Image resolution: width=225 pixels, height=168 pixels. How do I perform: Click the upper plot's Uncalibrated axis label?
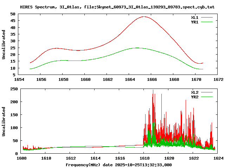(x=4, y=44)
